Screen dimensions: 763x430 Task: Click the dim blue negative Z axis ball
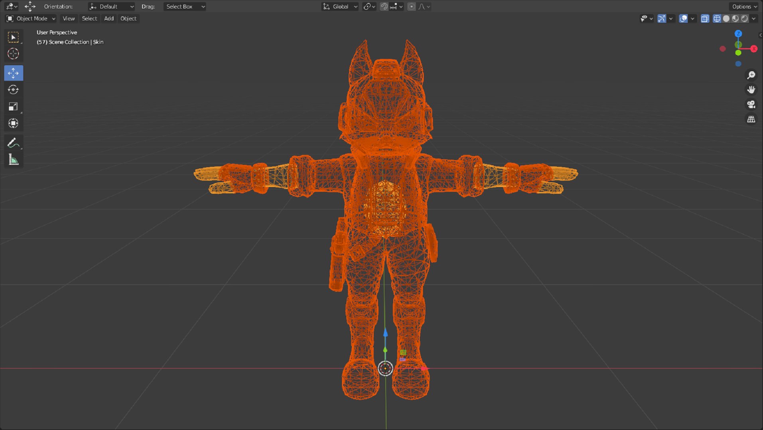click(738, 64)
